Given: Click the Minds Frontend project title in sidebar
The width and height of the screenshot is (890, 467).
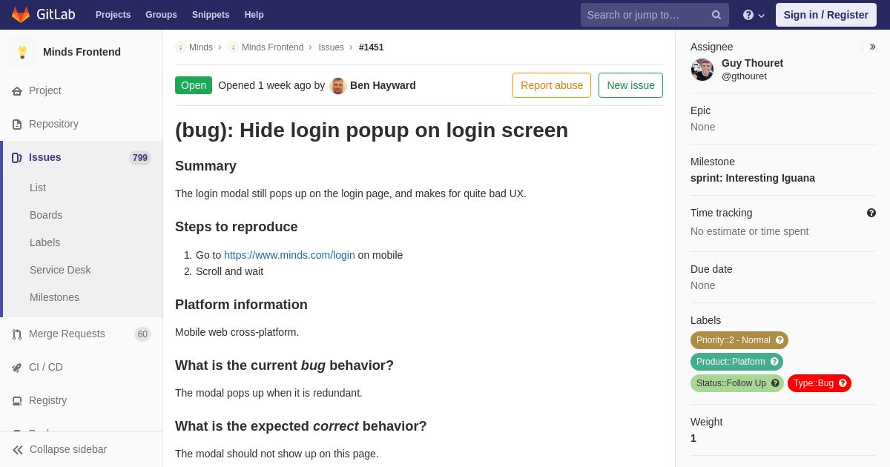Looking at the screenshot, I should point(82,52).
